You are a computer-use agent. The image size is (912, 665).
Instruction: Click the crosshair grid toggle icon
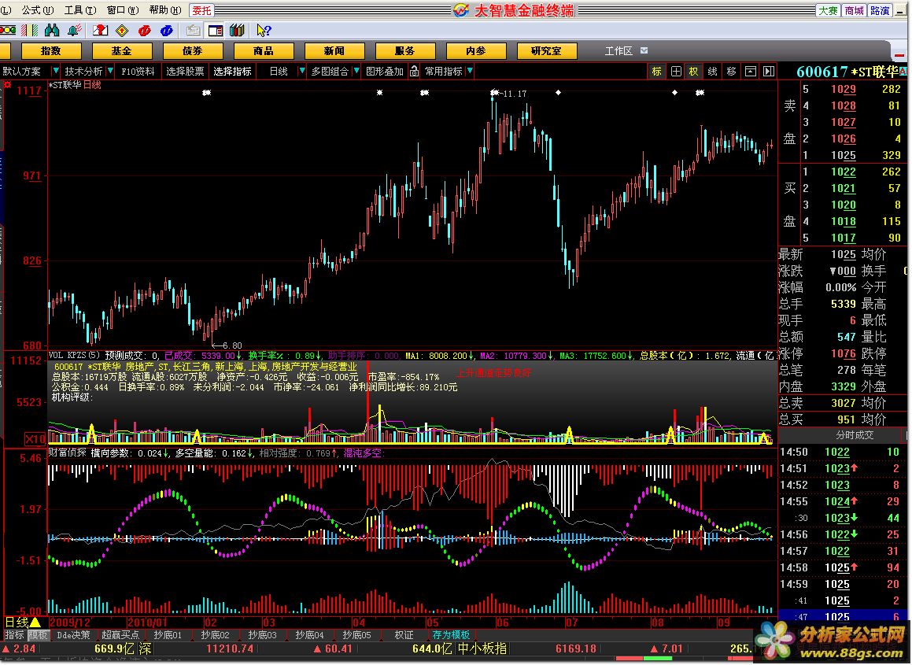coord(676,71)
